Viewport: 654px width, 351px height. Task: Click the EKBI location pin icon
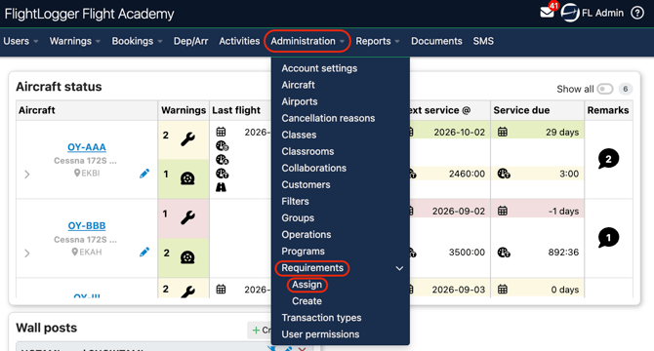(x=77, y=173)
